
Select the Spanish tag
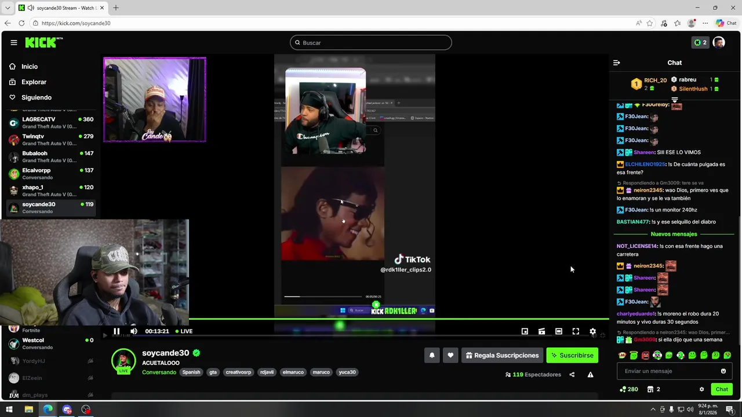[x=191, y=372]
